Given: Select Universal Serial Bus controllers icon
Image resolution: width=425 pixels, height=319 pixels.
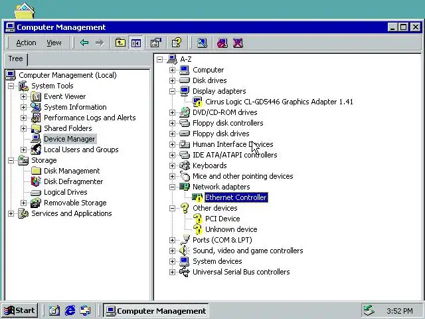Looking at the screenshot, I should click(185, 272).
